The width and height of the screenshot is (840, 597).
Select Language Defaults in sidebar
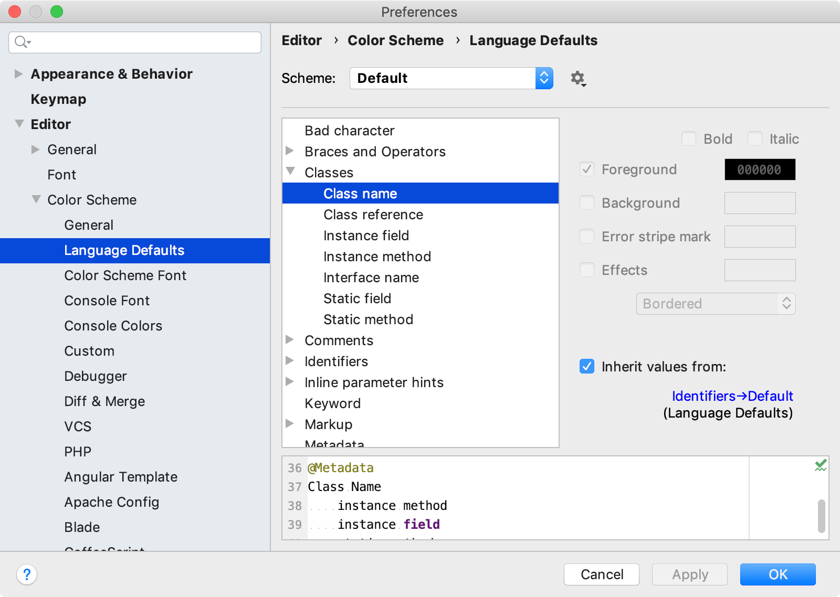135,250
